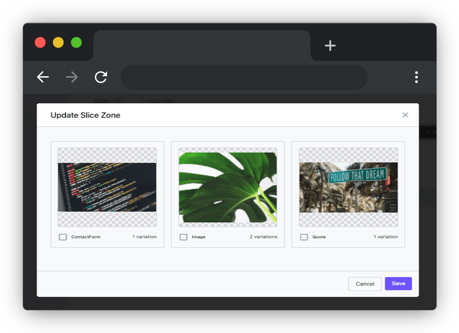459x333 pixels.
Task: Click '1 variation' under ContactForm
Action: pos(145,237)
